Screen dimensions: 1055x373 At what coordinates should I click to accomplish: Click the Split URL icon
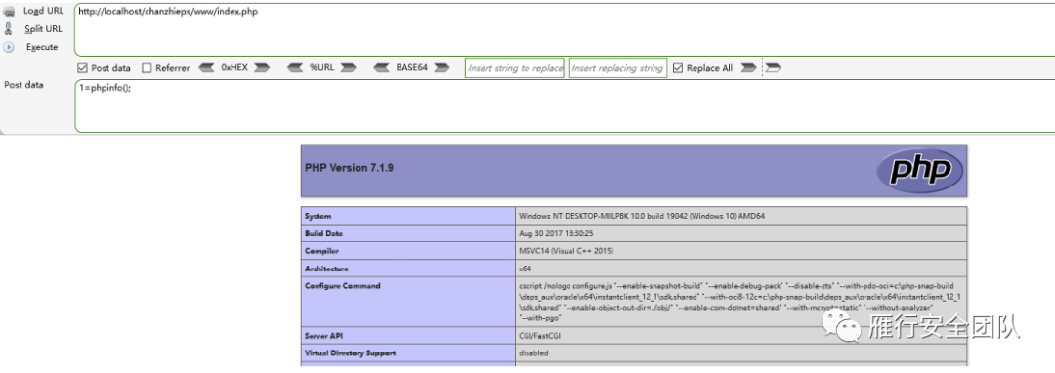tap(9, 29)
